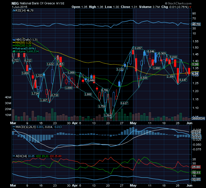Click the 1.714 retracement label

(x=35, y=93)
